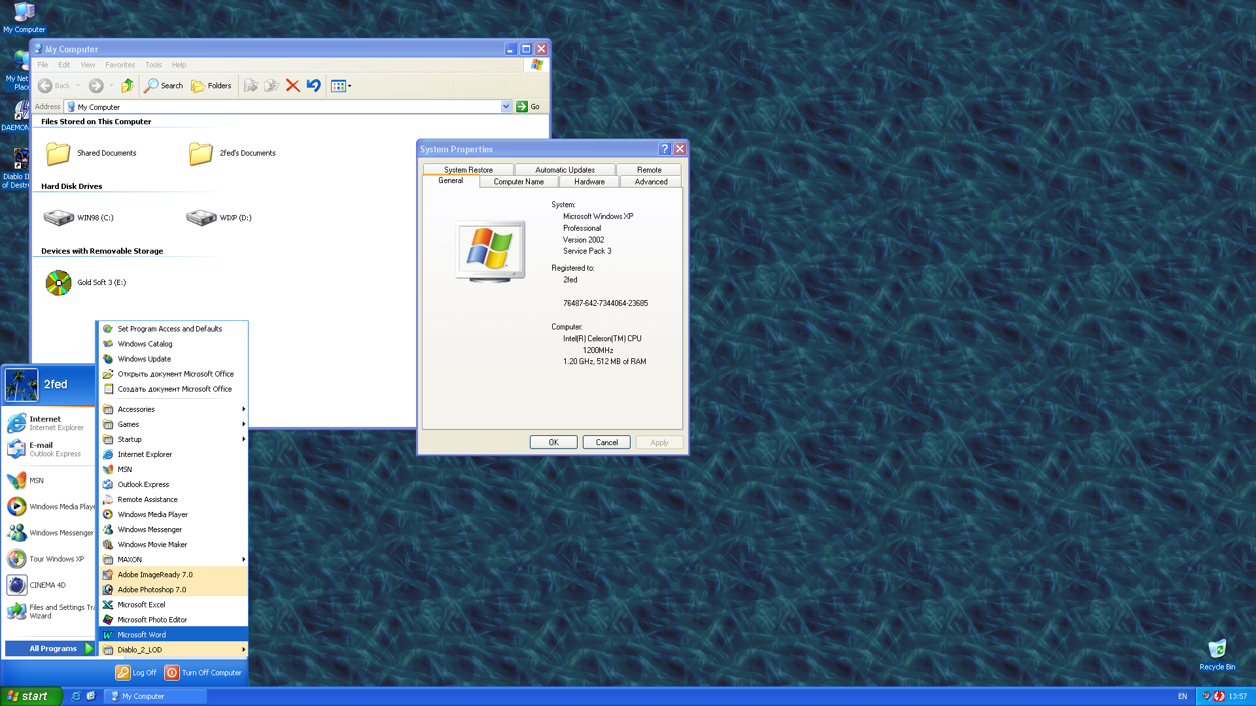Click the Move To toolbar icon

pyautogui.click(x=251, y=86)
